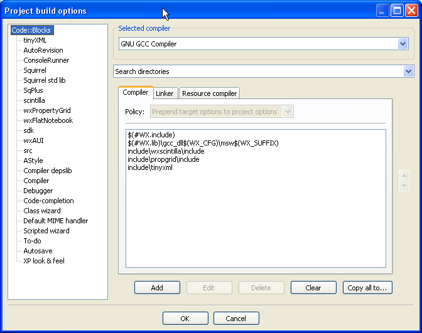Switch to the Resource compiler tab
Viewport: 422px width, 333px height.
[x=209, y=93]
